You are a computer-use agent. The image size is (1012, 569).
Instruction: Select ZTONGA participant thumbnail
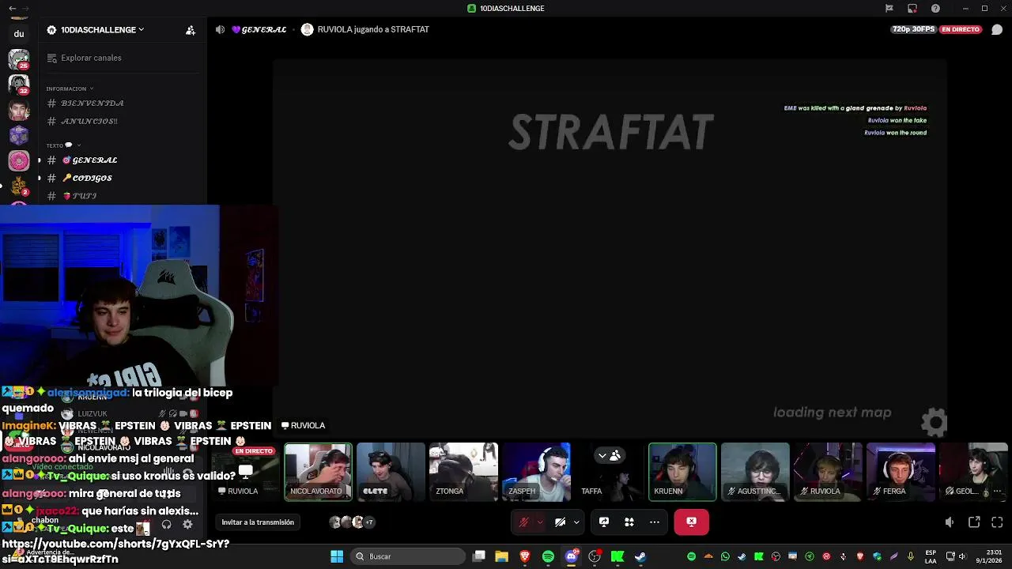tap(463, 472)
